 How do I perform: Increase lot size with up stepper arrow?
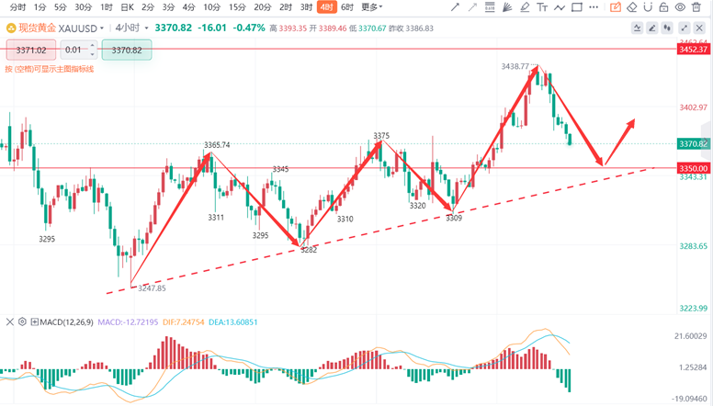coord(92,45)
